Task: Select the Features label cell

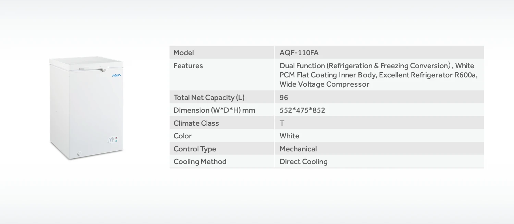Action: (x=188, y=66)
